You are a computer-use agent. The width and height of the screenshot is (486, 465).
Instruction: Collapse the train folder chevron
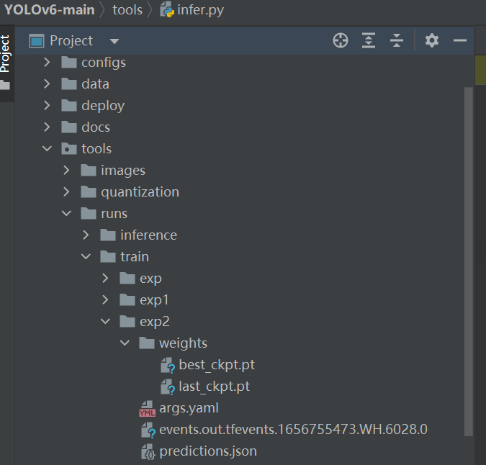[x=86, y=256]
